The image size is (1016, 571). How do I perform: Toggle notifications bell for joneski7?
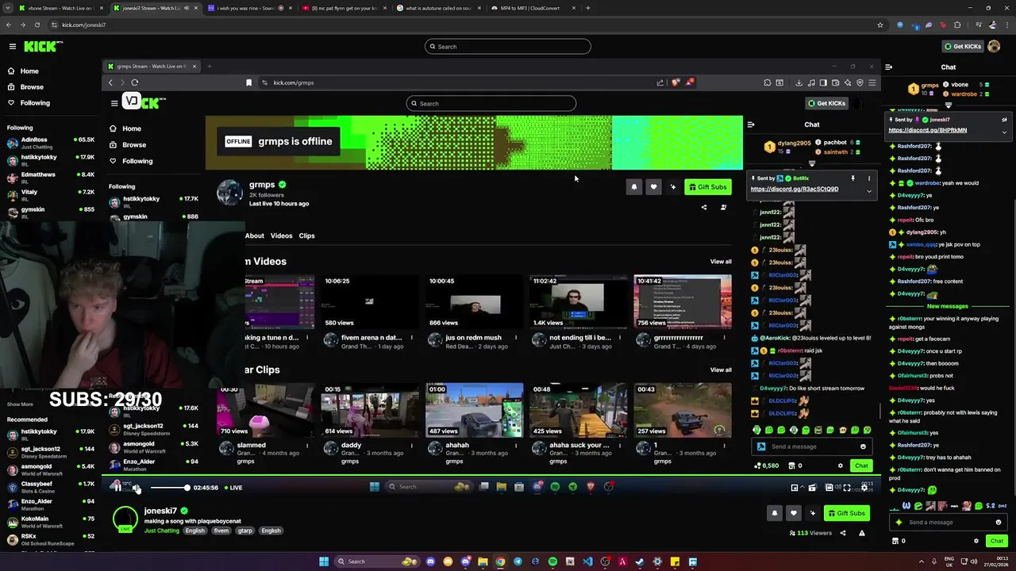tap(775, 514)
